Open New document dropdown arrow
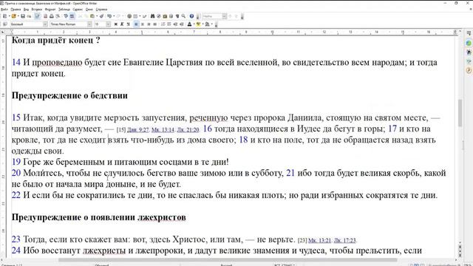 tap(9, 16)
